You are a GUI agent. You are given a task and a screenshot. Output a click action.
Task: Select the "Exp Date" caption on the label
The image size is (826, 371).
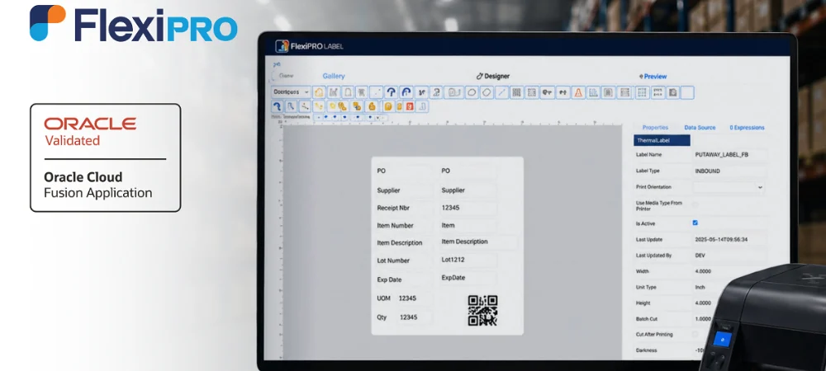pos(389,280)
